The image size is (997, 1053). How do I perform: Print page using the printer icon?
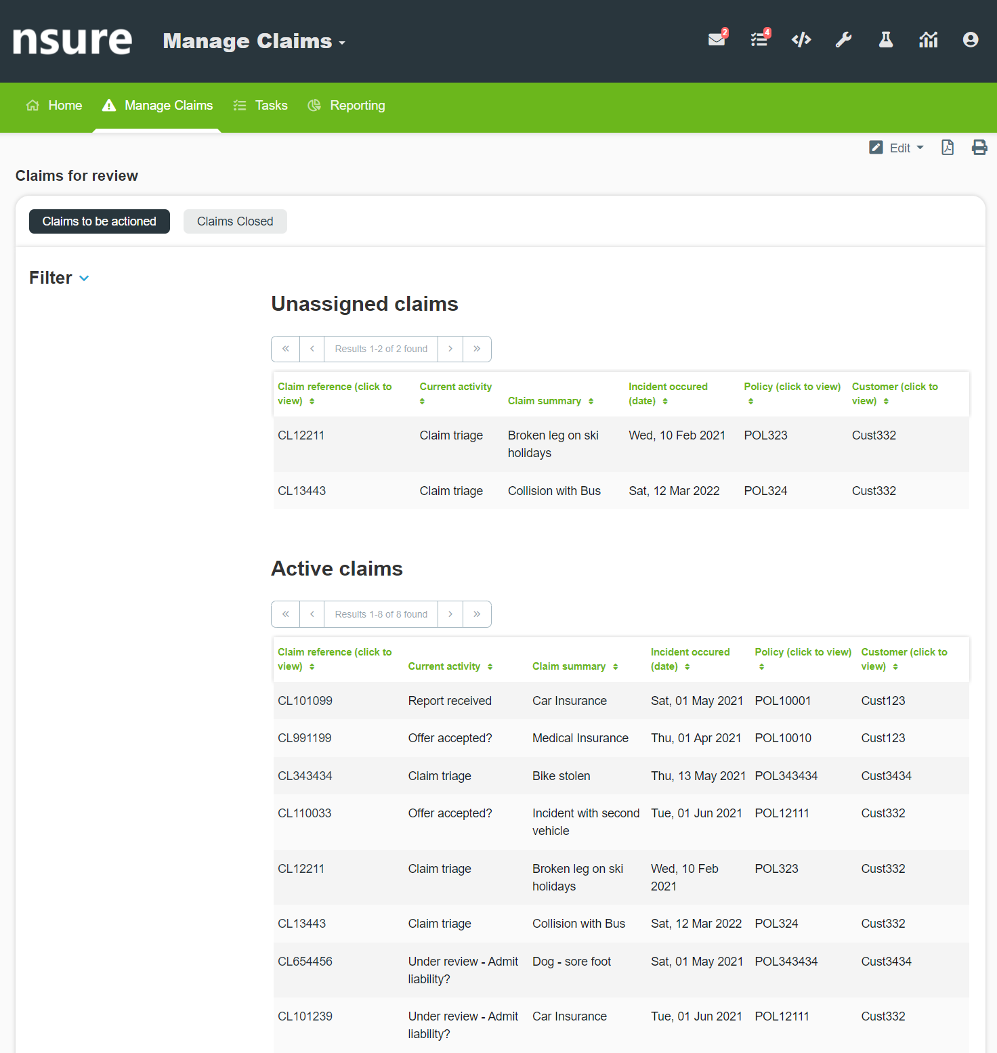(x=979, y=148)
